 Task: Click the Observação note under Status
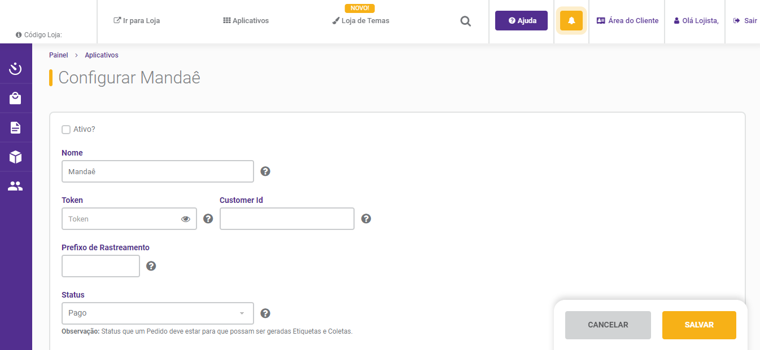point(207,331)
